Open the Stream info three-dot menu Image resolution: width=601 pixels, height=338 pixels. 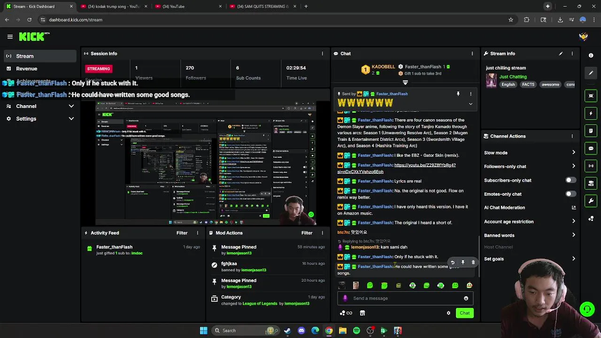click(572, 54)
